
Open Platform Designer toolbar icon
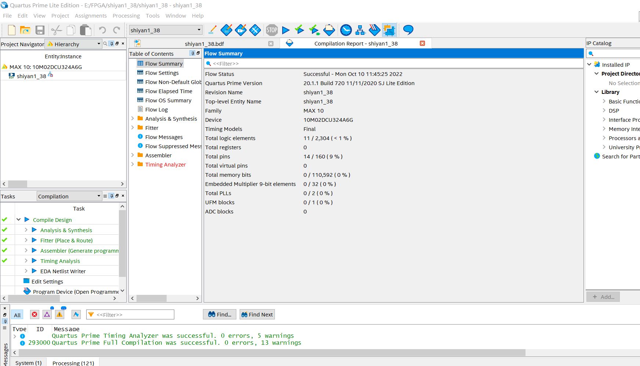click(389, 30)
